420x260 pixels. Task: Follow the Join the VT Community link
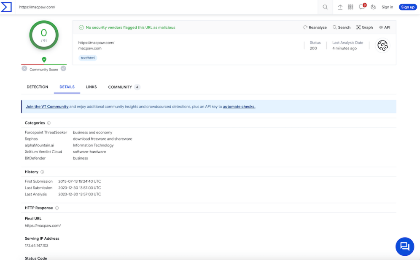pyautogui.click(x=46, y=106)
